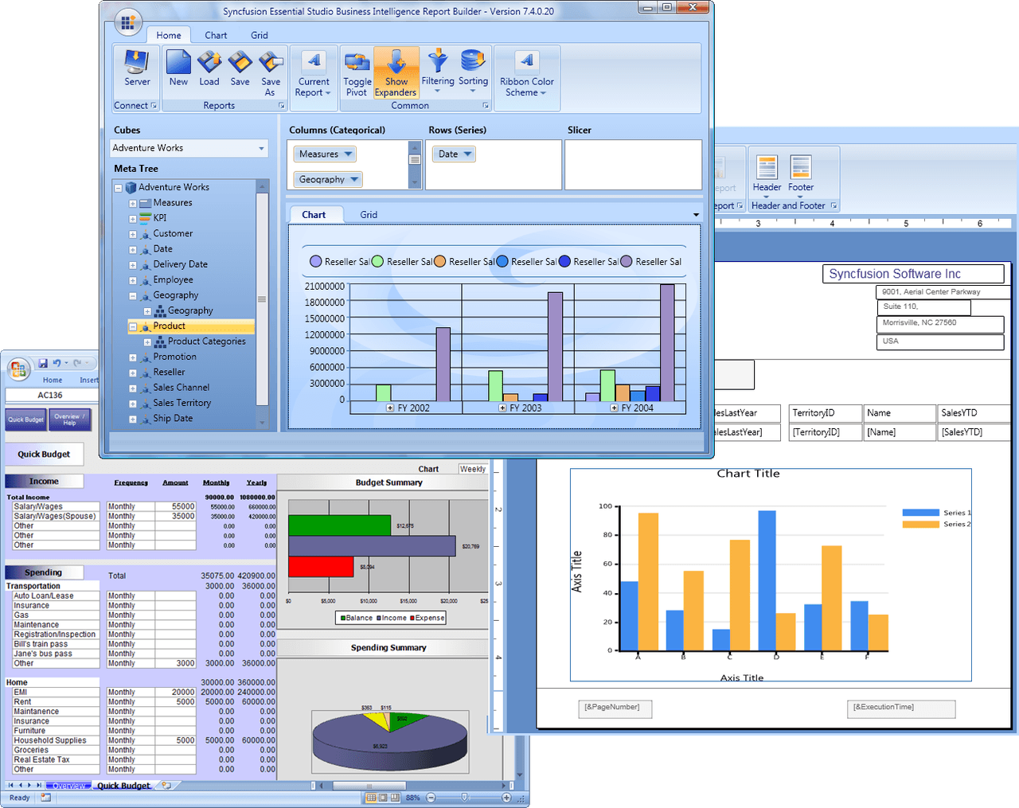Image resolution: width=1019 pixels, height=808 pixels.
Task: Expand the FY 2002 chart category
Action: click(390, 408)
